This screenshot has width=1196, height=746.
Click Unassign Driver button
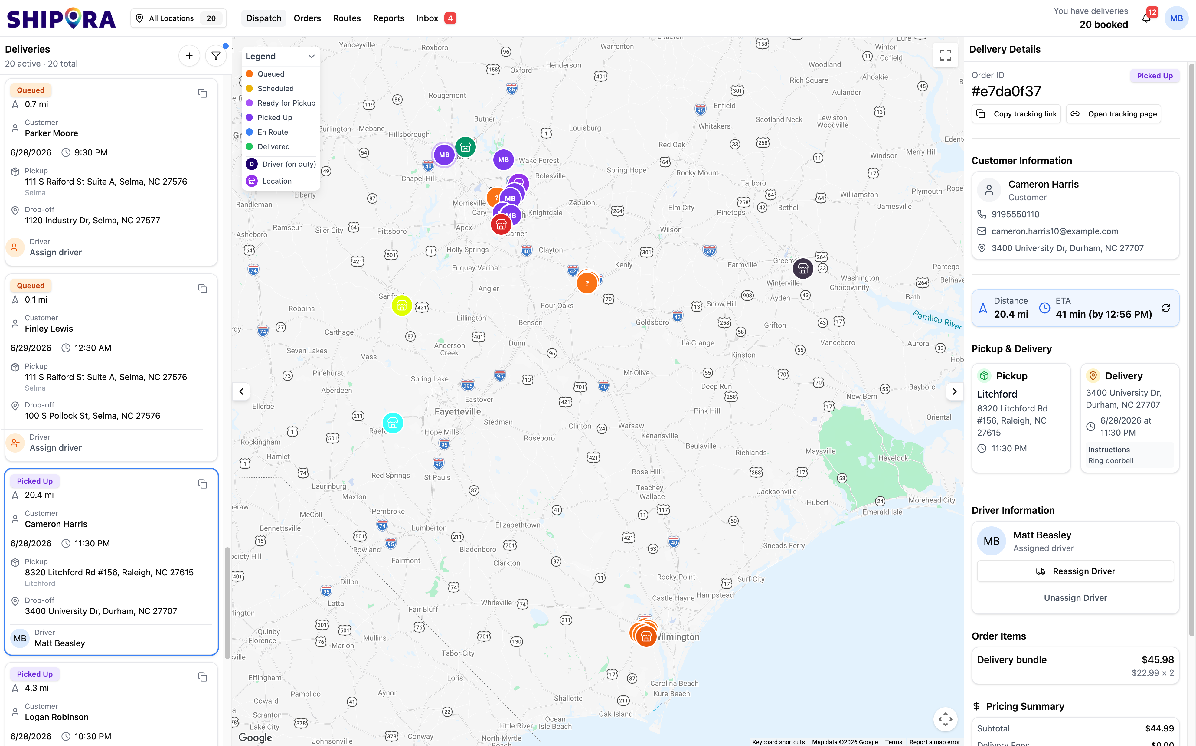1075,598
